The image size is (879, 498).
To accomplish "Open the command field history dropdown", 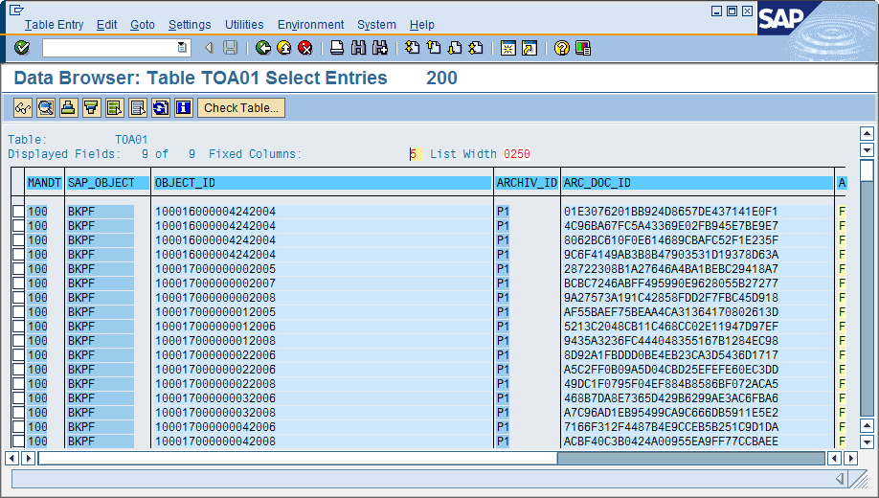I will coord(183,48).
